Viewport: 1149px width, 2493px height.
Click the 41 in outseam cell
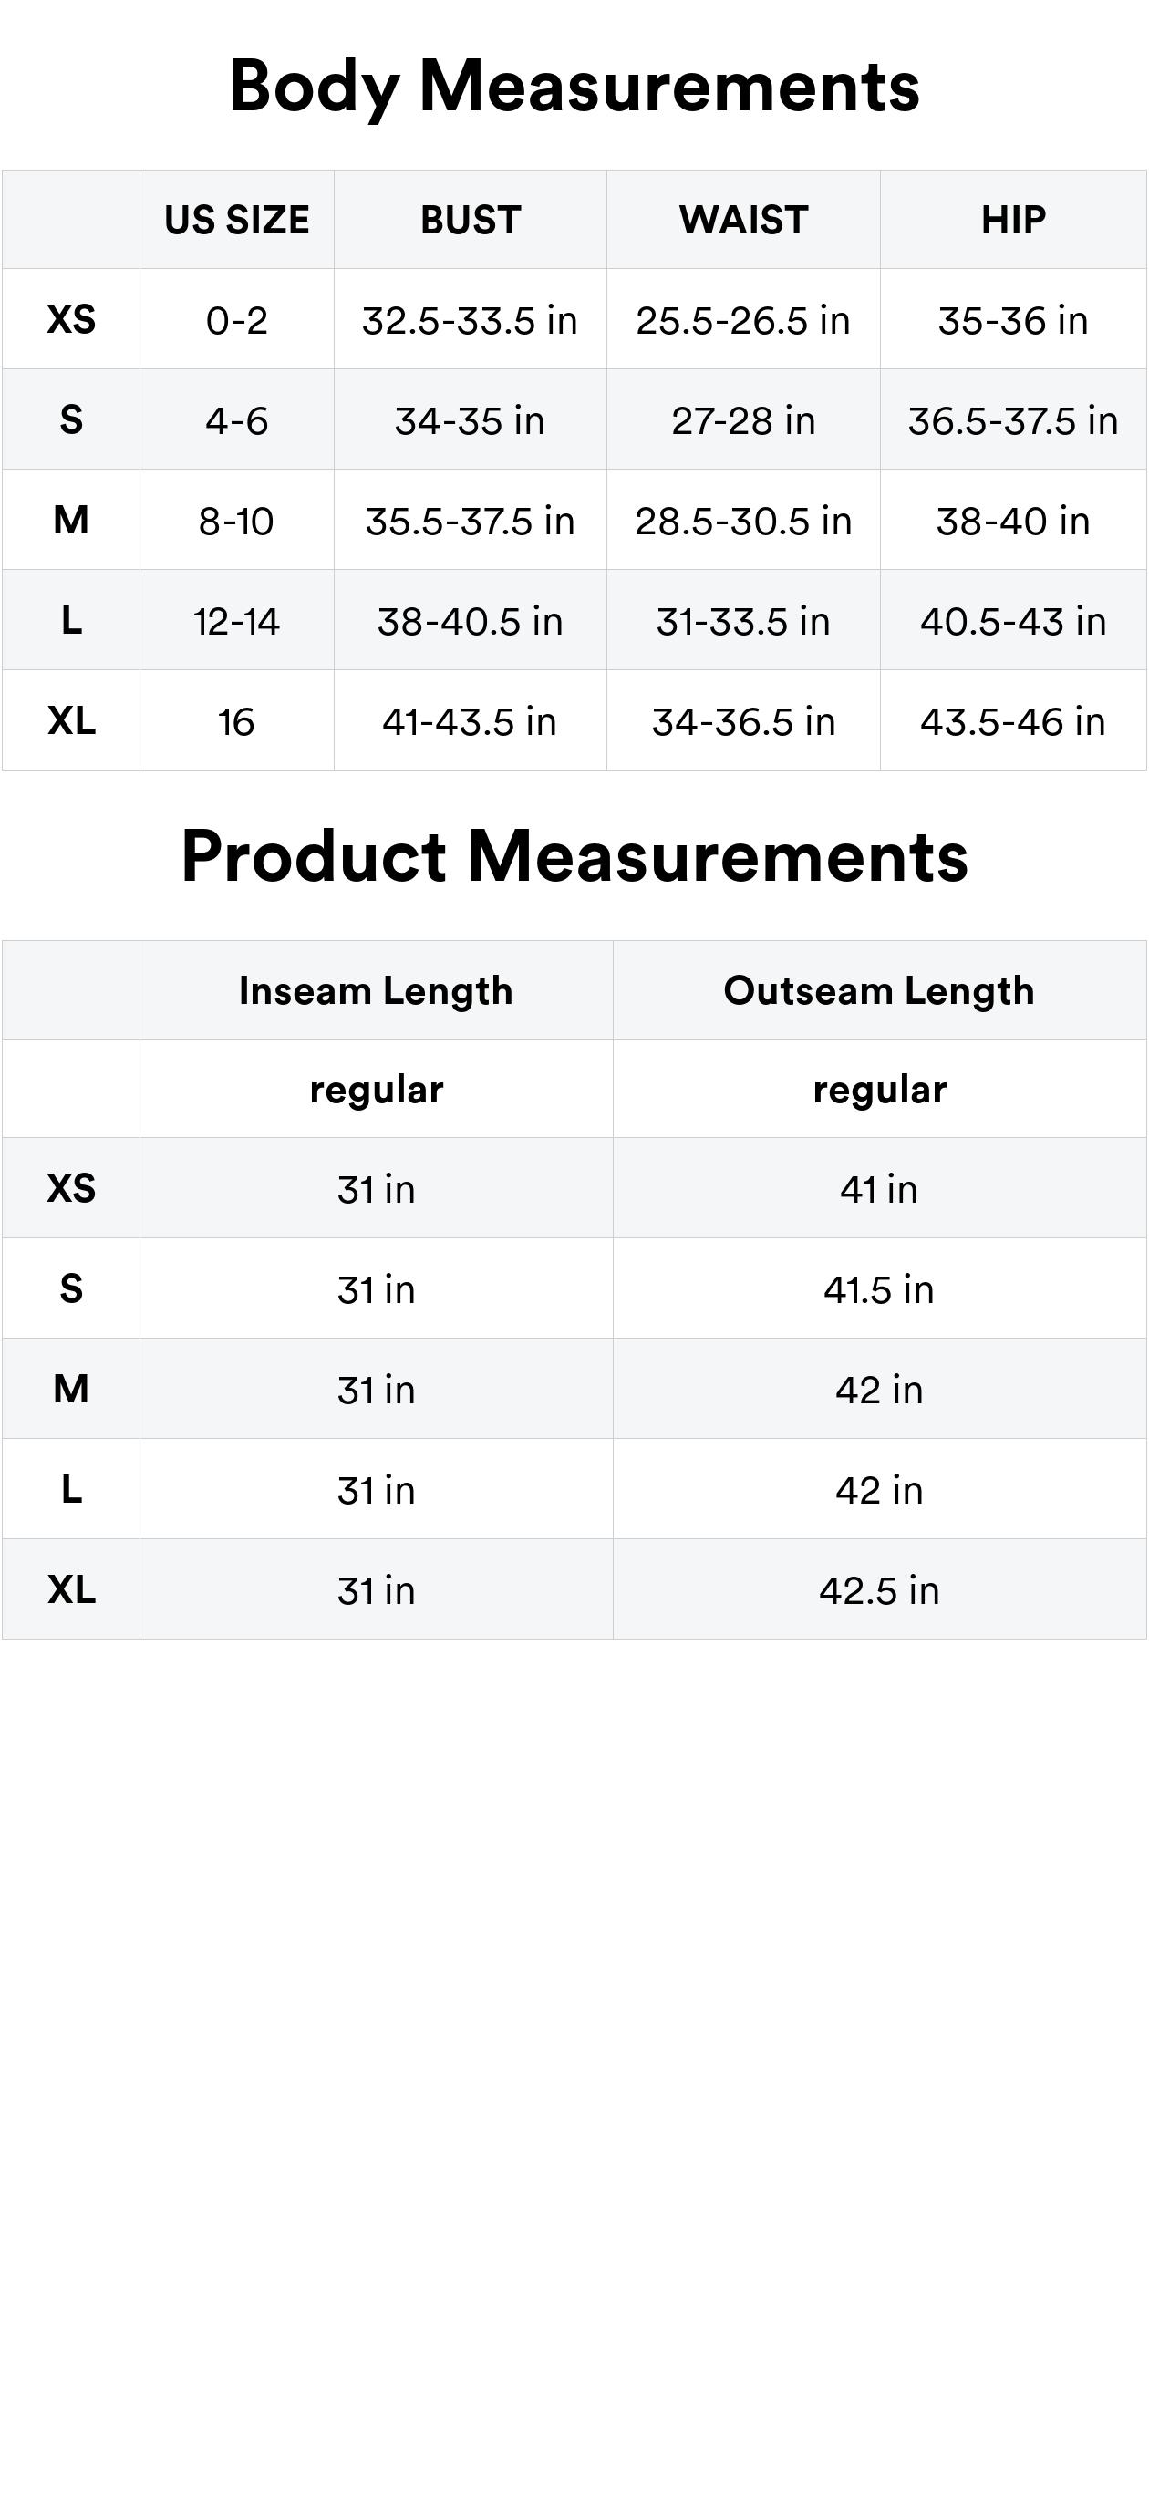[879, 1189]
